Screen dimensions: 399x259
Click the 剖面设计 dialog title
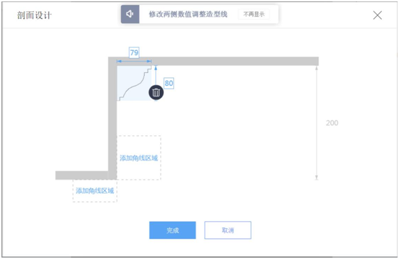pos(34,15)
